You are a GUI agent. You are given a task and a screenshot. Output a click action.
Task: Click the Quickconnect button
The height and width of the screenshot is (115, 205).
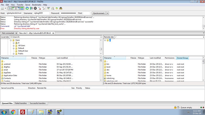coord(99,13)
